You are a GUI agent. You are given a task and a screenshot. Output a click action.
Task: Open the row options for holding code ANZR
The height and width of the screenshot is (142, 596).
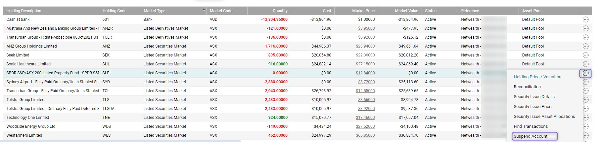[x=585, y=28]
